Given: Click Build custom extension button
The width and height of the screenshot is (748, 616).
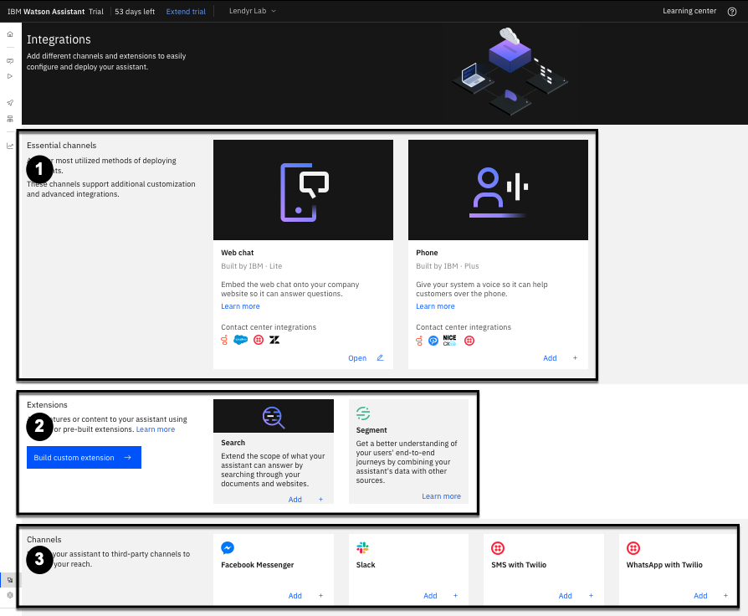Looking at the screenshot, I should (84, 458).
